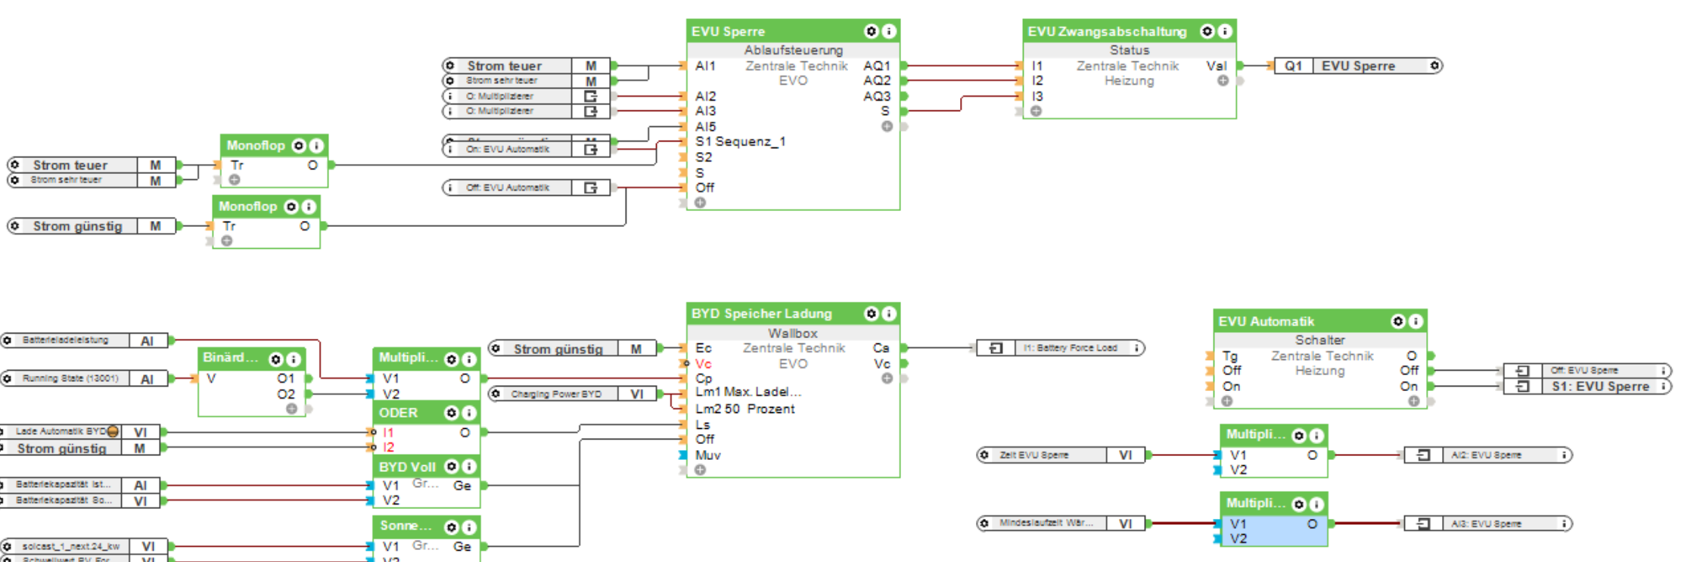Open settings gear on EVU Automatik block
This screenshot has width=1700, height=562.
tap(1398, 321)
